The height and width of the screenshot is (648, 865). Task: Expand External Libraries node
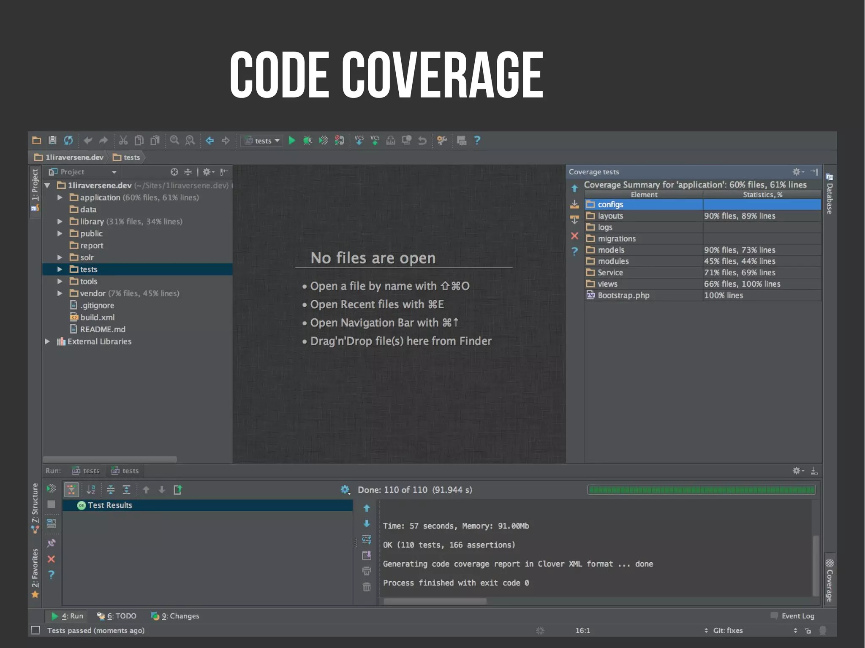[47, 342]
